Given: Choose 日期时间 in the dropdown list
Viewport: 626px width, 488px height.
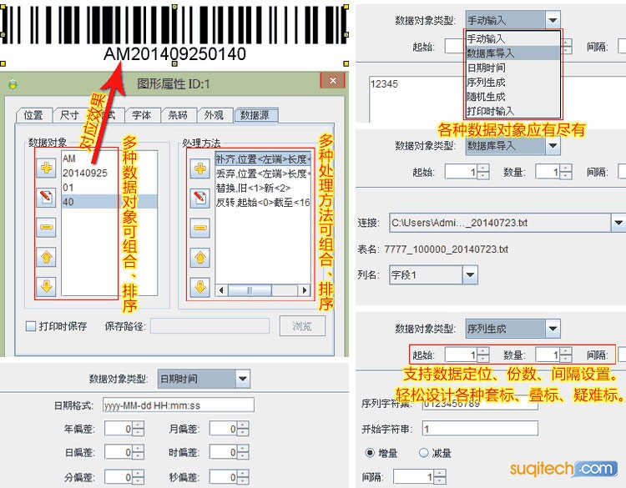Looking at the screenshot, I should click(513, 68).
